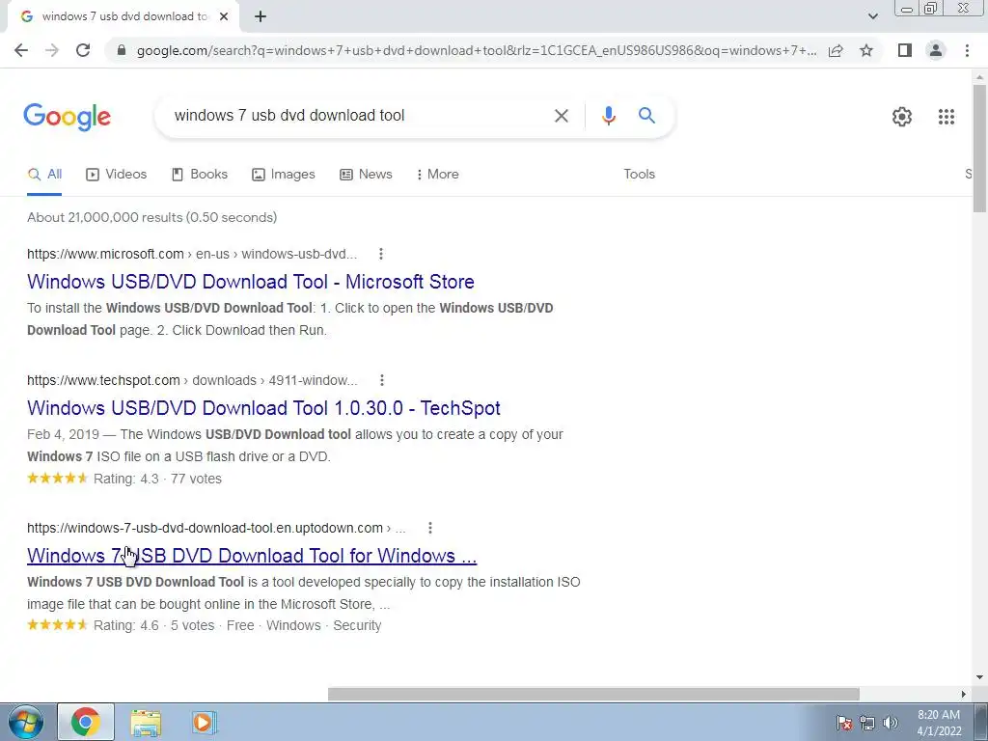Open options menu for techspot.com result

pyautogui.click(x=382, y=380)
